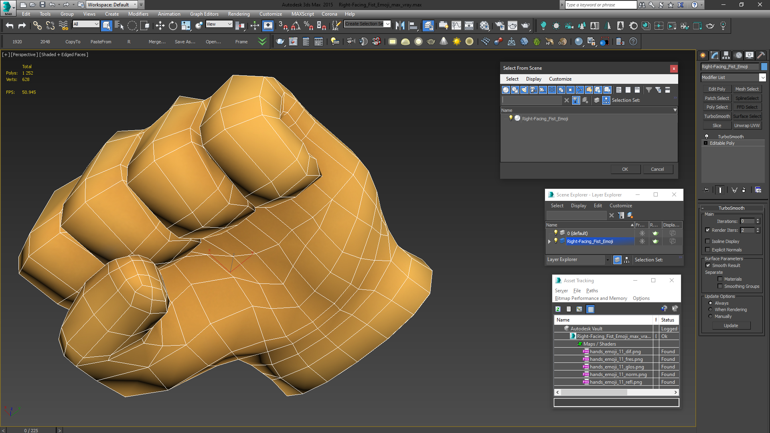The width and height of the screenshot is (770, 433).
Task: Open Select by Name tool
Action: [119, 26]
